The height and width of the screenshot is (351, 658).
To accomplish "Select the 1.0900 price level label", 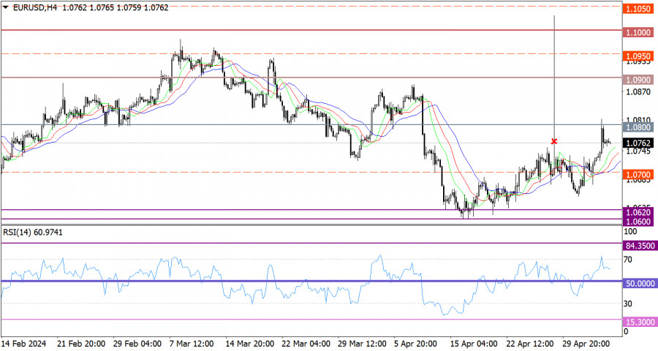I will [638, 80].
